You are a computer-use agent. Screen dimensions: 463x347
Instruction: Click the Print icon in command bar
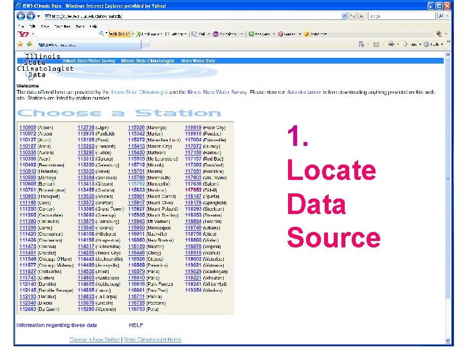[391, 44]
